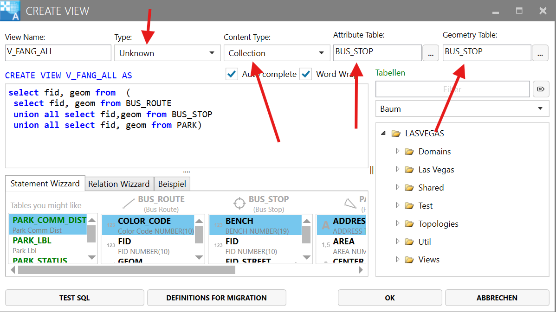The image size is (556, 312).
Task: Click the DEFINITIONS FOR MIGRATION button
Action: pos(216,298)
